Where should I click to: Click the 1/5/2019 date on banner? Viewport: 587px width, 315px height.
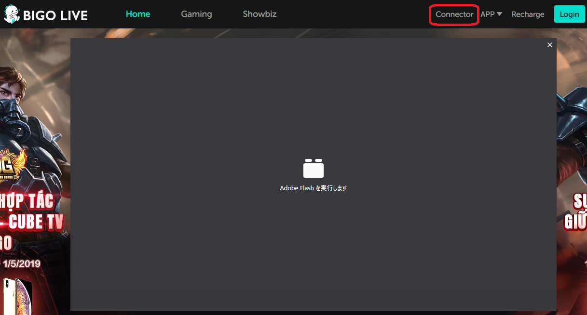[x=22, y=263]
